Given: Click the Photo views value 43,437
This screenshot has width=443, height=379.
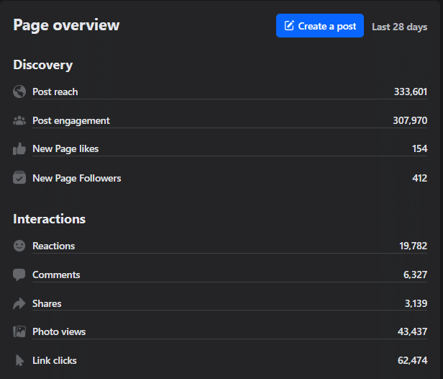Looking at the screenshot, I should 413,331.
